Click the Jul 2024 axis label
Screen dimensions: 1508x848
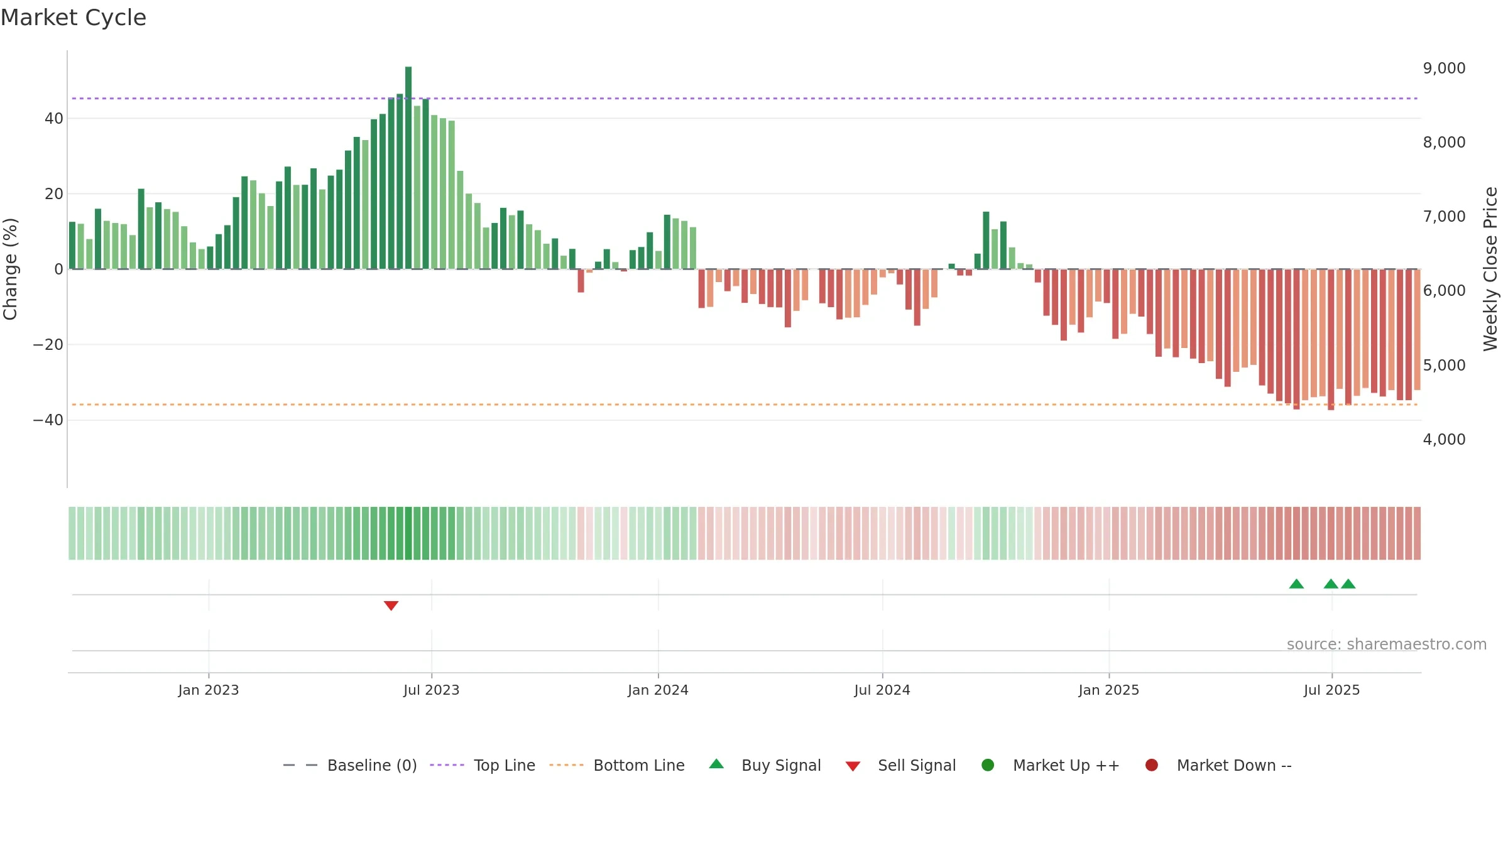882,690
